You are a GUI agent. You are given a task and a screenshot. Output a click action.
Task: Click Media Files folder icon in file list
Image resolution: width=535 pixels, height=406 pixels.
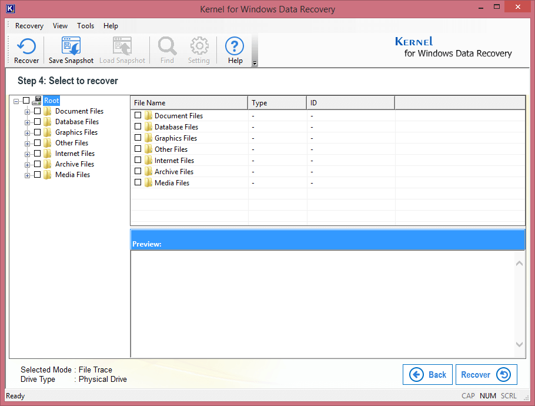tap(148, 182)
